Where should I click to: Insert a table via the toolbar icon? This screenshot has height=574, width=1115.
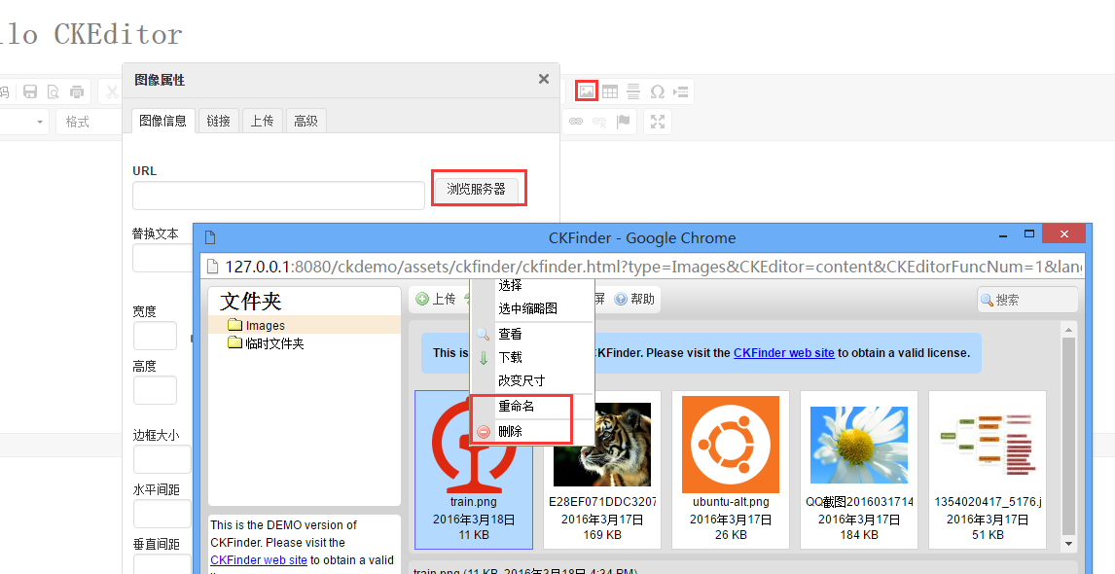609,91
